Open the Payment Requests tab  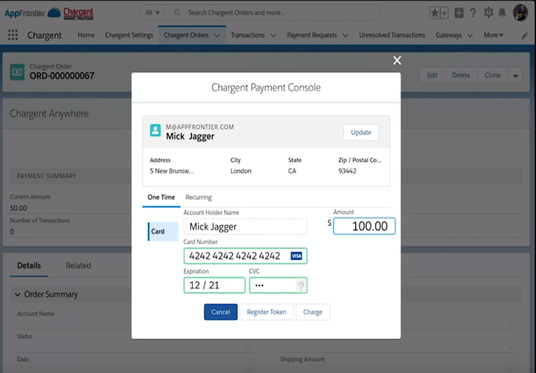[x=312, y=35]
